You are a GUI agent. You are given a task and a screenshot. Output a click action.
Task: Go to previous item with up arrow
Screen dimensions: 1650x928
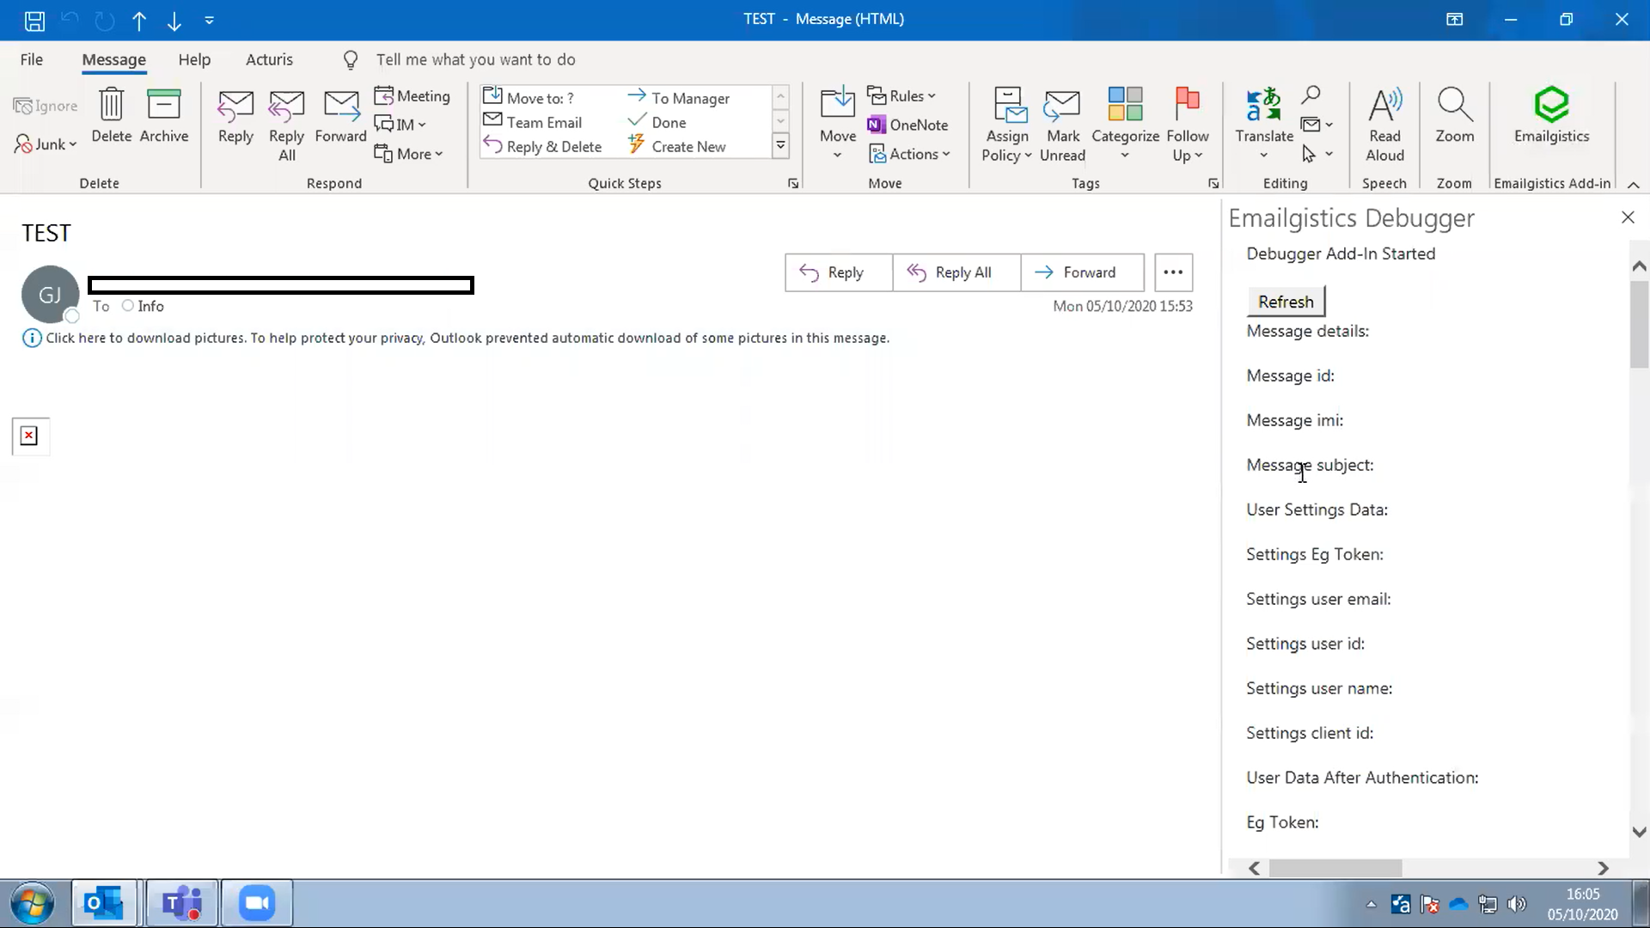(x=139, y=20)
